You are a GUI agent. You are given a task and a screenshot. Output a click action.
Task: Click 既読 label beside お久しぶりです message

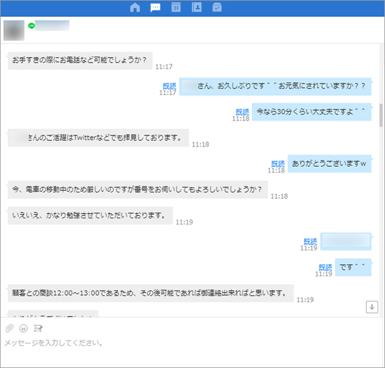click(169, 86)
